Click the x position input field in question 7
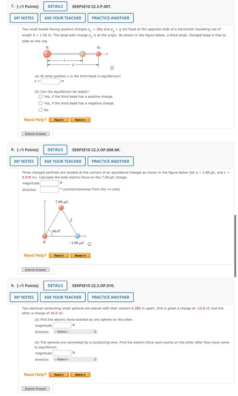The image size is (238, 396). pos(51,81)
